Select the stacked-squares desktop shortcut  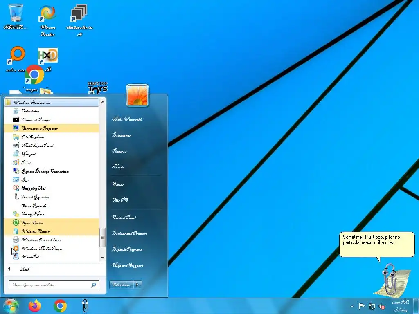click(x=79, y=20)
